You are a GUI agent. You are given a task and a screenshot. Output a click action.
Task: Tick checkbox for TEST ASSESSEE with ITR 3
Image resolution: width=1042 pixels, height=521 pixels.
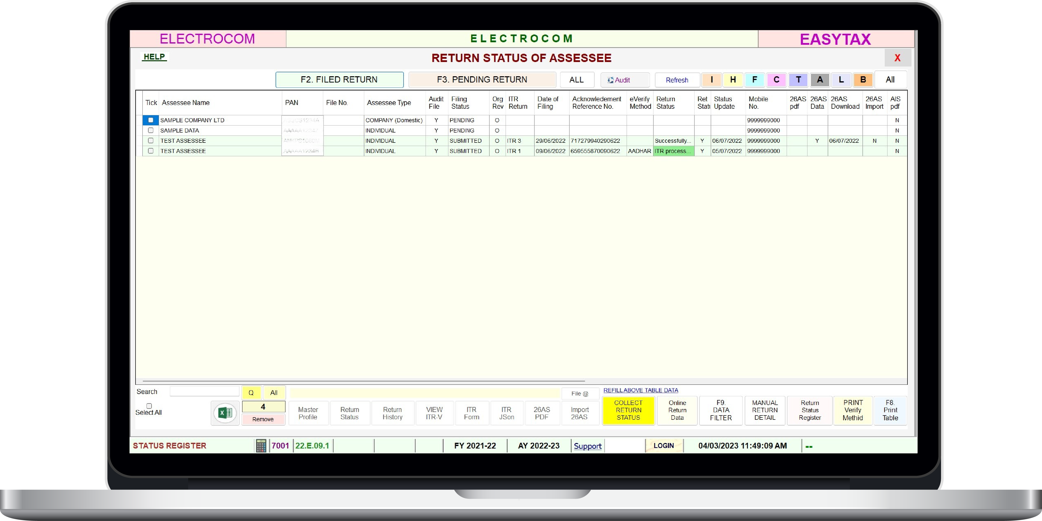(151, 140)
